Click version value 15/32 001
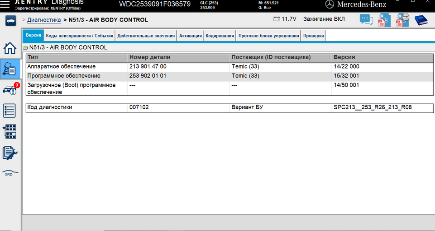 346,76
